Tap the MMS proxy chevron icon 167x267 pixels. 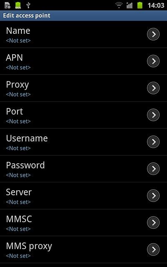(x=153, y=249)
